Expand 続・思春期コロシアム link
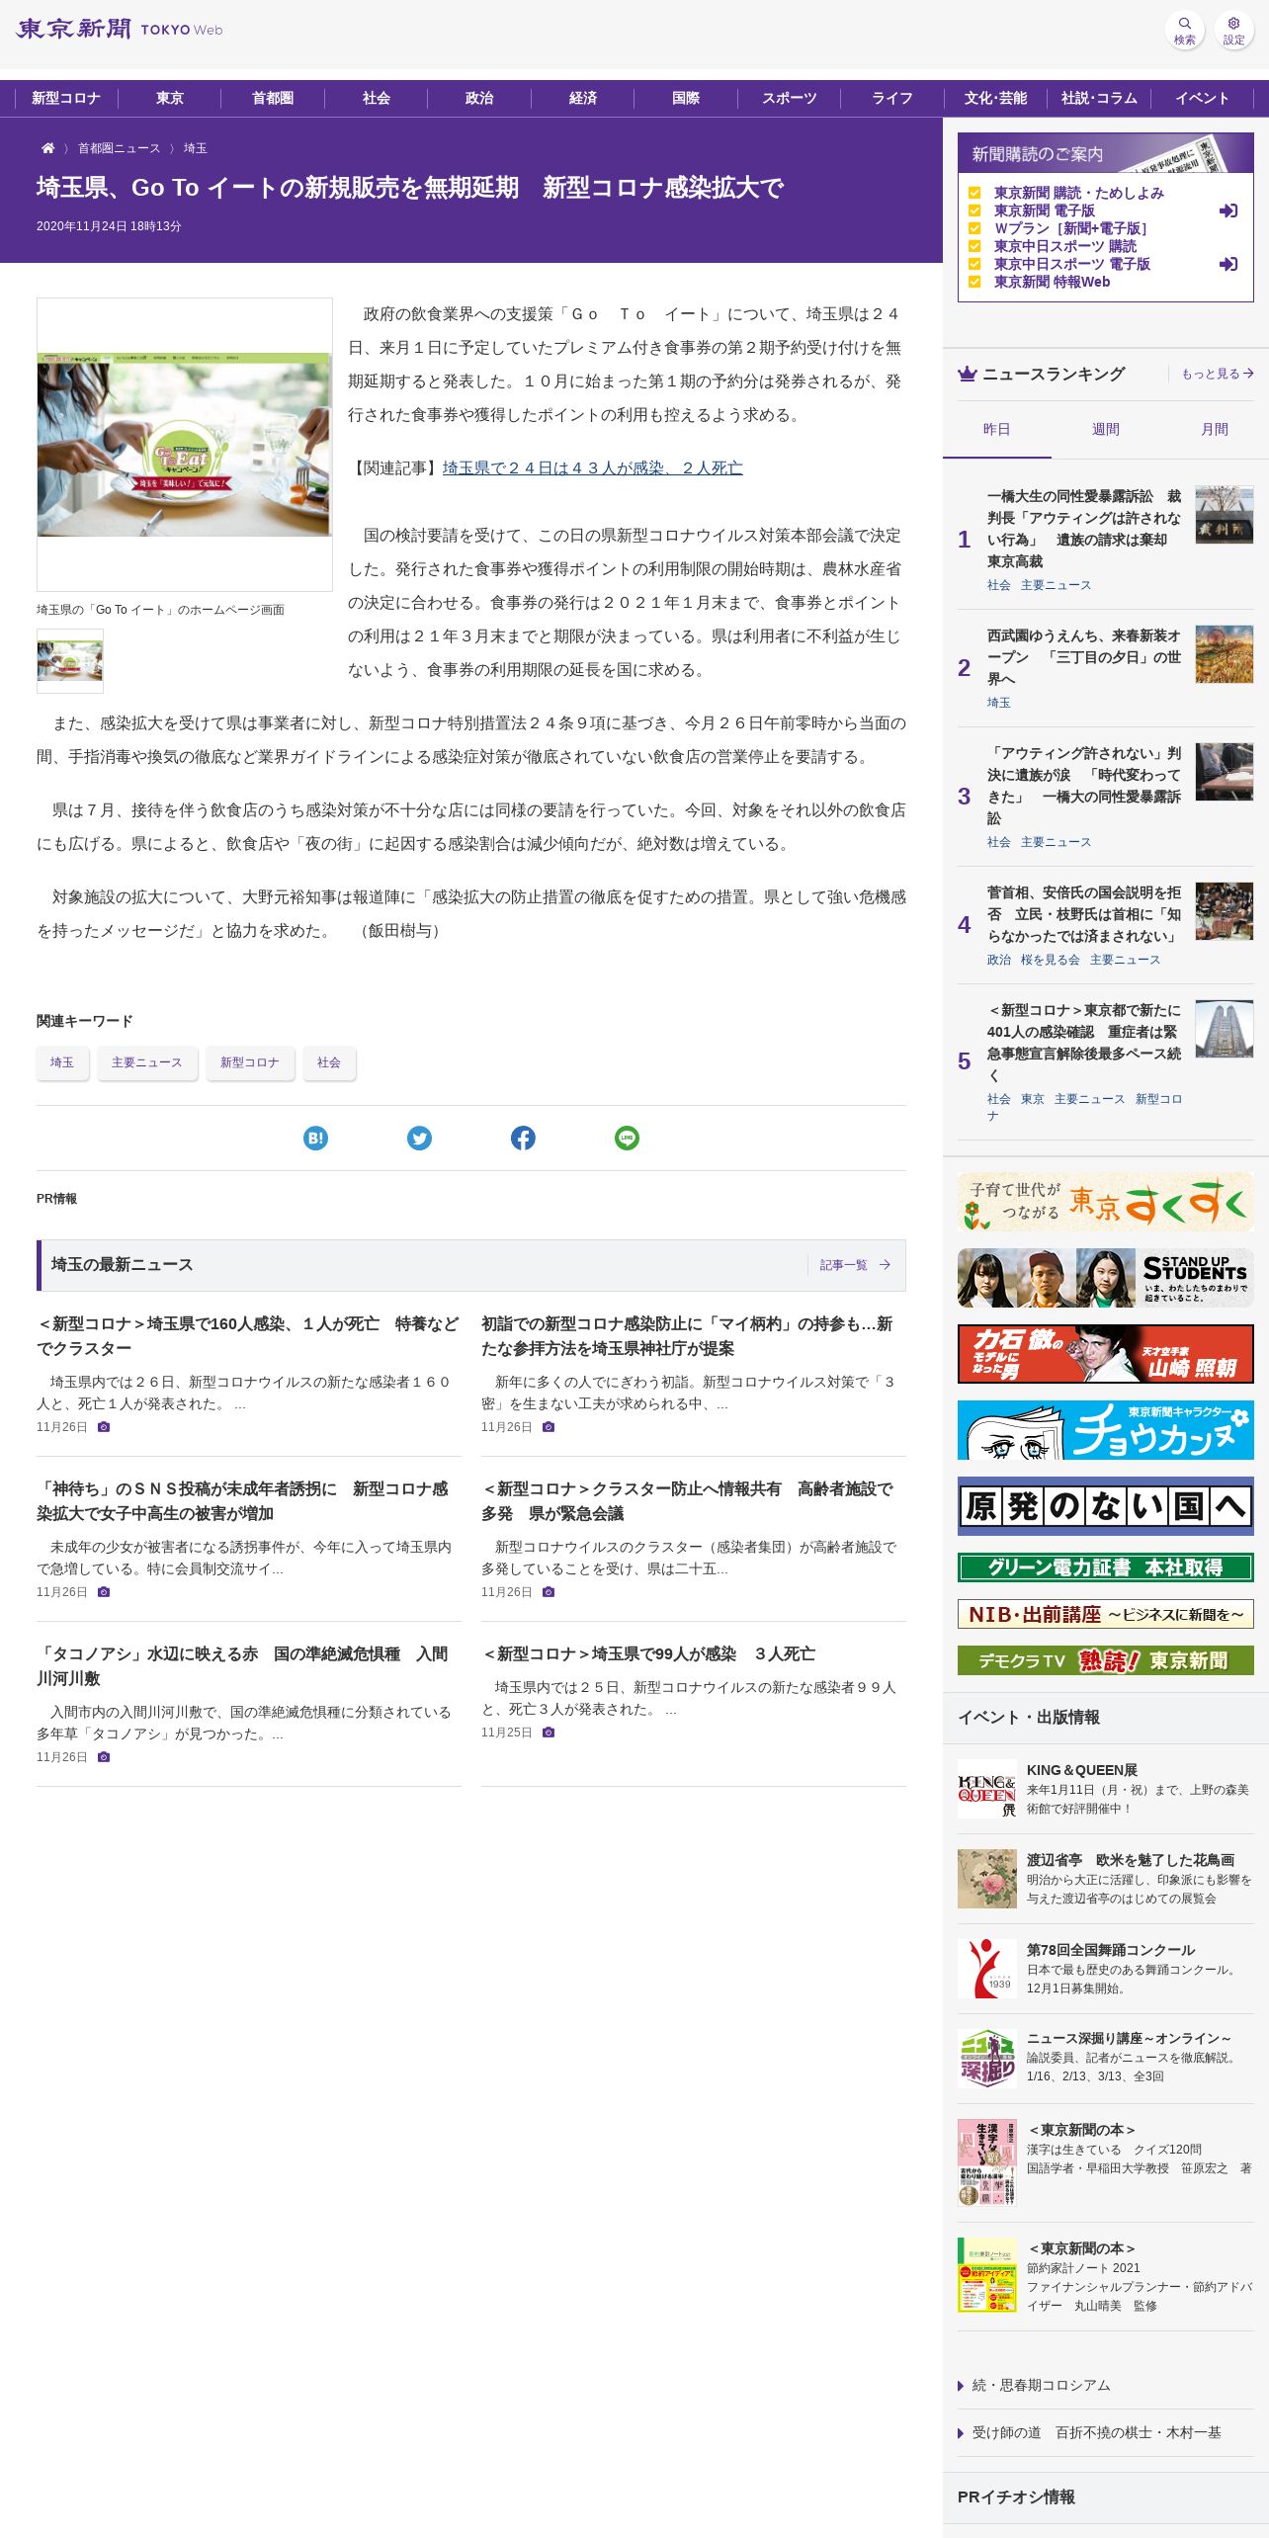Screen dimensions: 1269x2538 point(1041,2385)
